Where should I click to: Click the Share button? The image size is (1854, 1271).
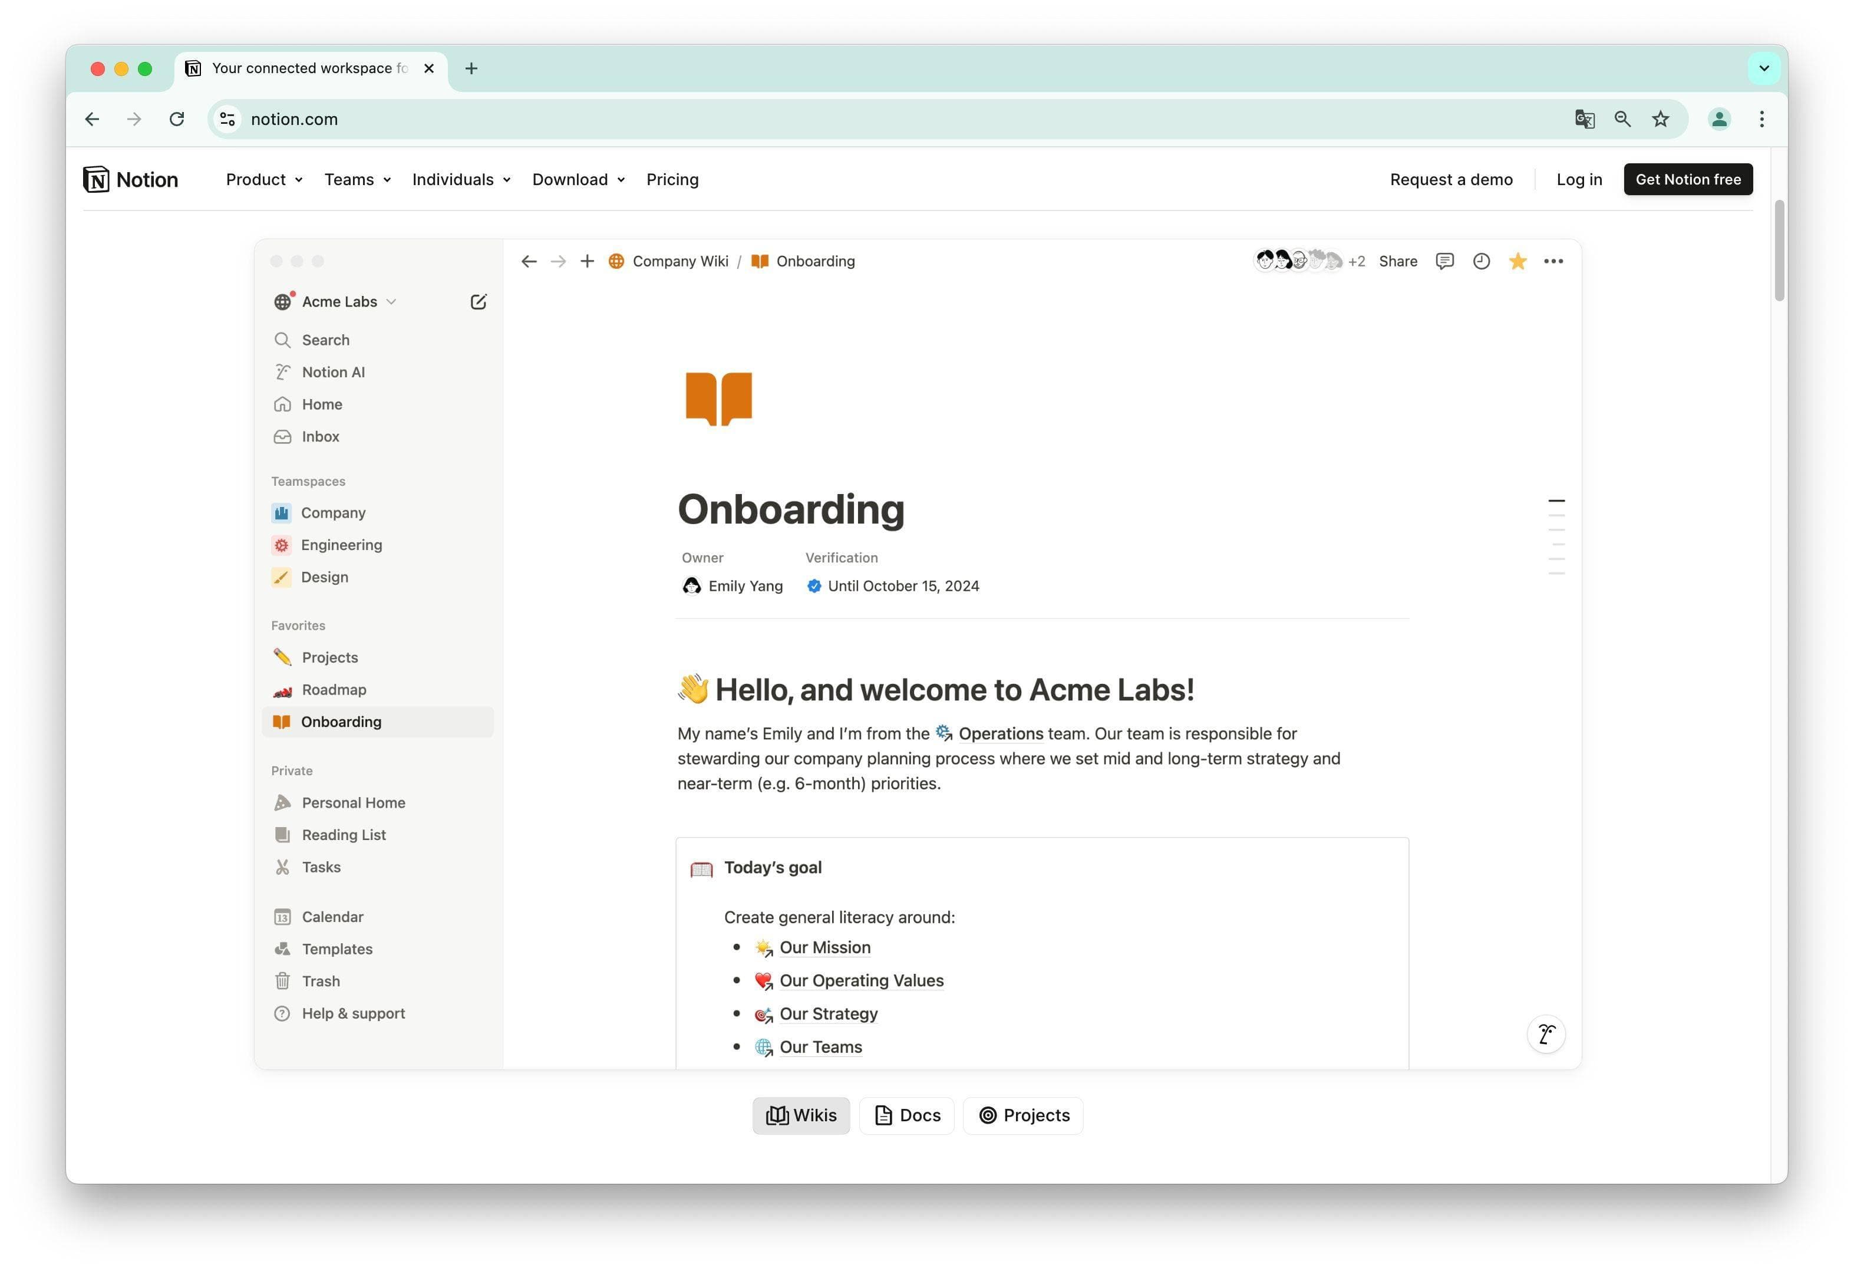point(1398,261)
